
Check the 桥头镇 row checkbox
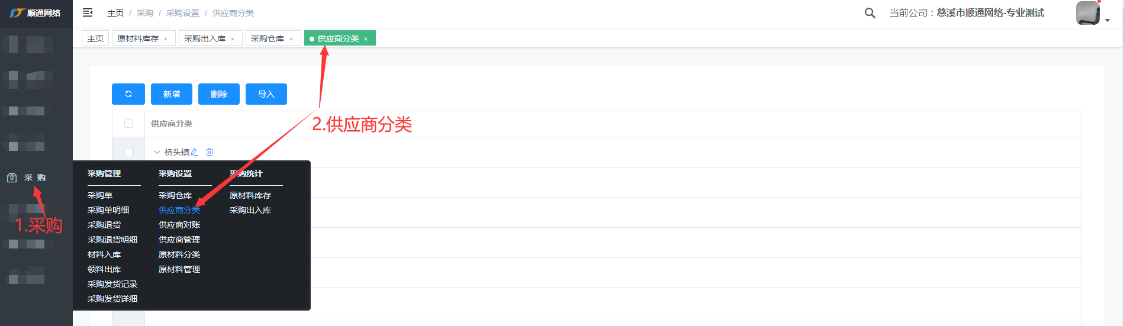(x=128, y=152)
